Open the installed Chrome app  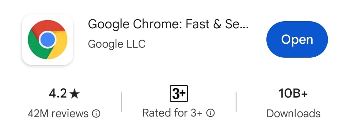[x=297, y=40]
